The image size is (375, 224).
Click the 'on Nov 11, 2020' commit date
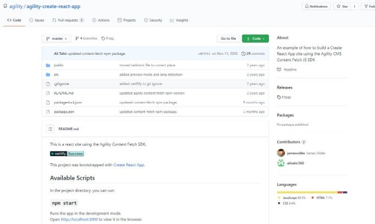[224, 54]
